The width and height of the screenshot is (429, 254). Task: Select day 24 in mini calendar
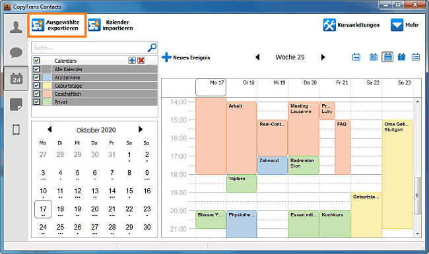(x=43, y=228)
